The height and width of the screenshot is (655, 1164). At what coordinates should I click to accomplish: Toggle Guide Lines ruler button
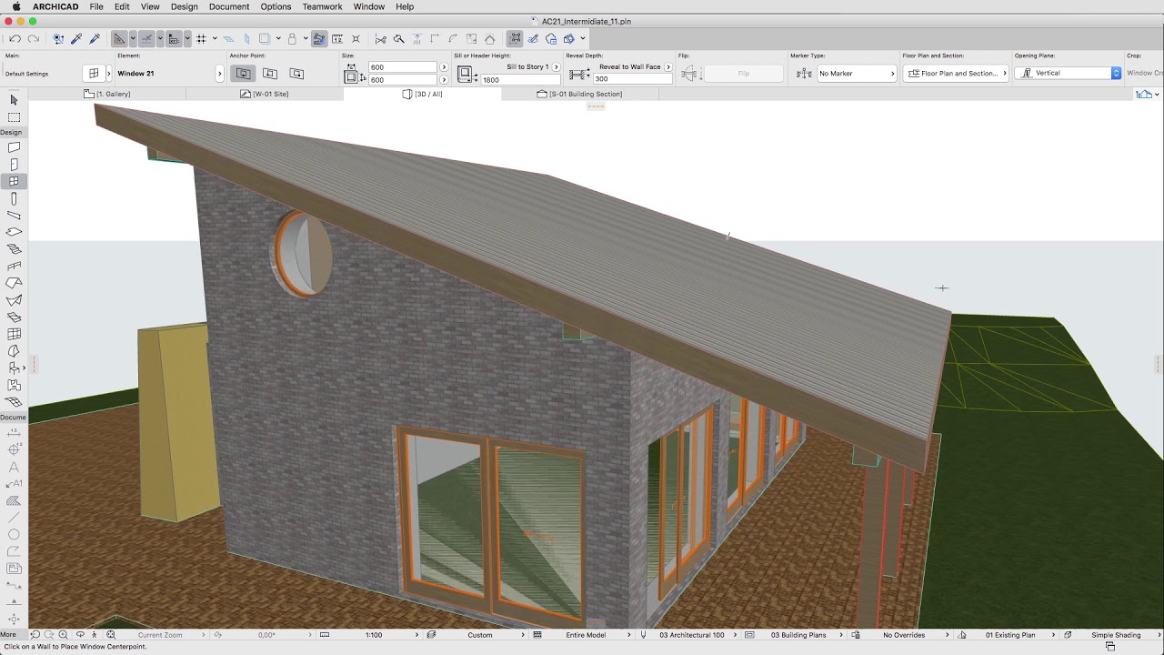tap(119, 38)
